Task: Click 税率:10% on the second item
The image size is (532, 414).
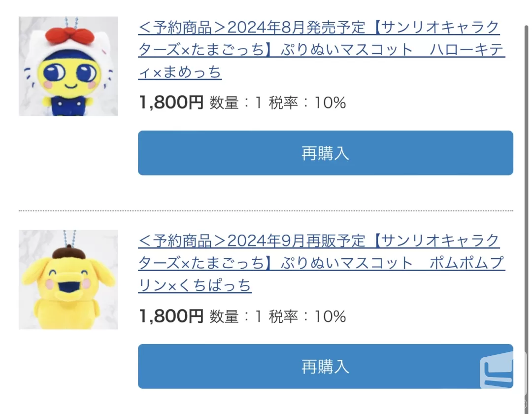Action: [307, 316]
